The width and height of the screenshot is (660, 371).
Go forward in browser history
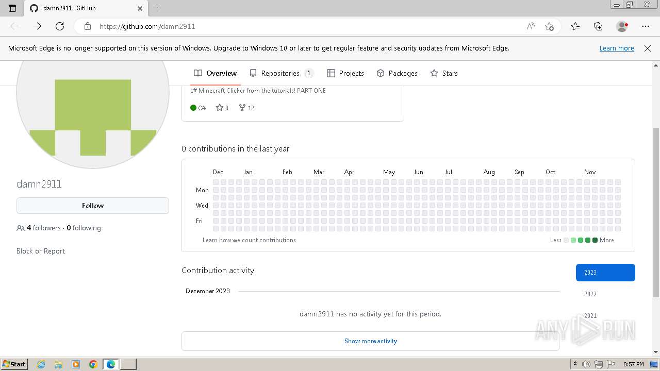pos(37,26)
